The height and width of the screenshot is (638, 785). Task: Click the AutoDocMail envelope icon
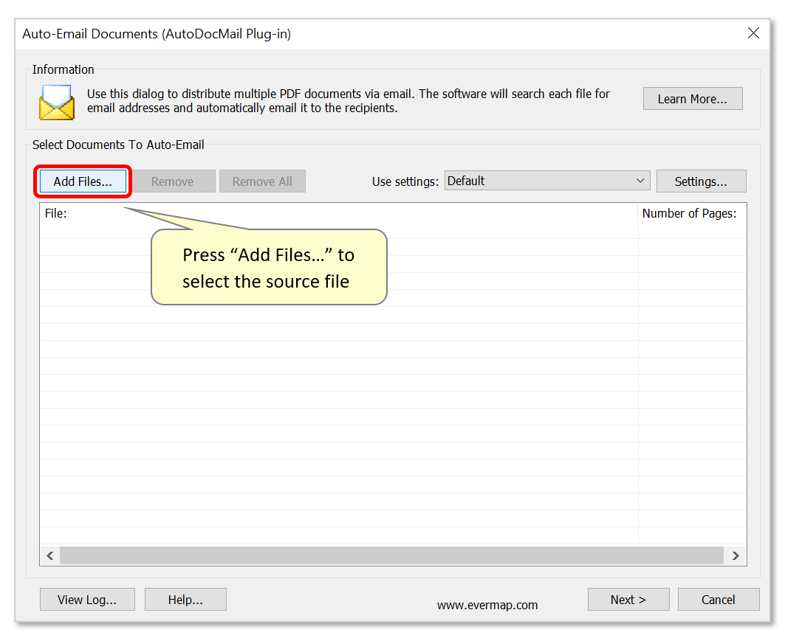pos(56,103)
